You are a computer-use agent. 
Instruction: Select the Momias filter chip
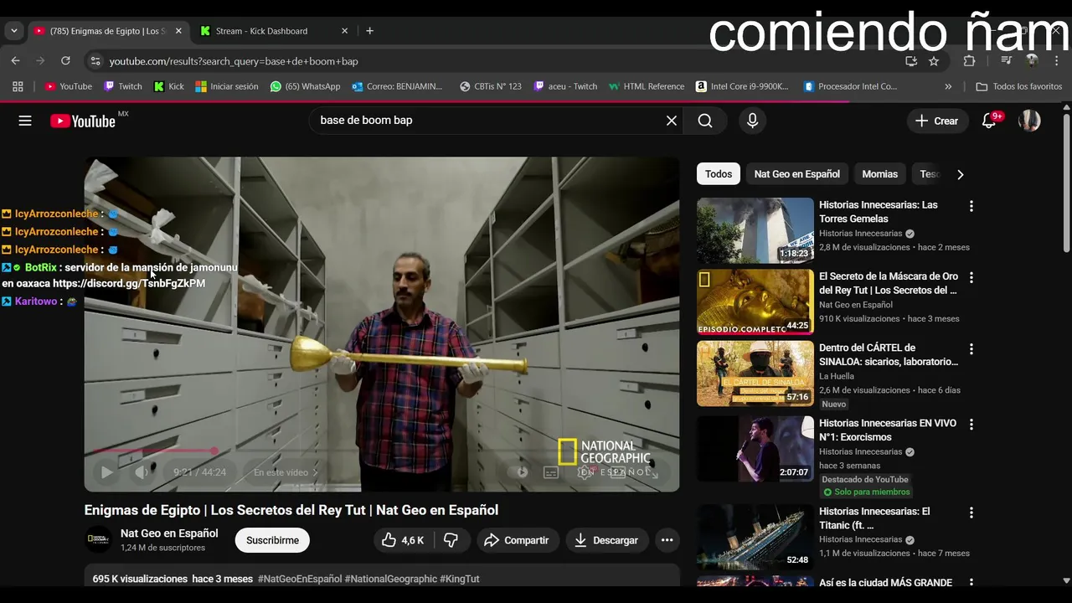click(x=879, y=174)
